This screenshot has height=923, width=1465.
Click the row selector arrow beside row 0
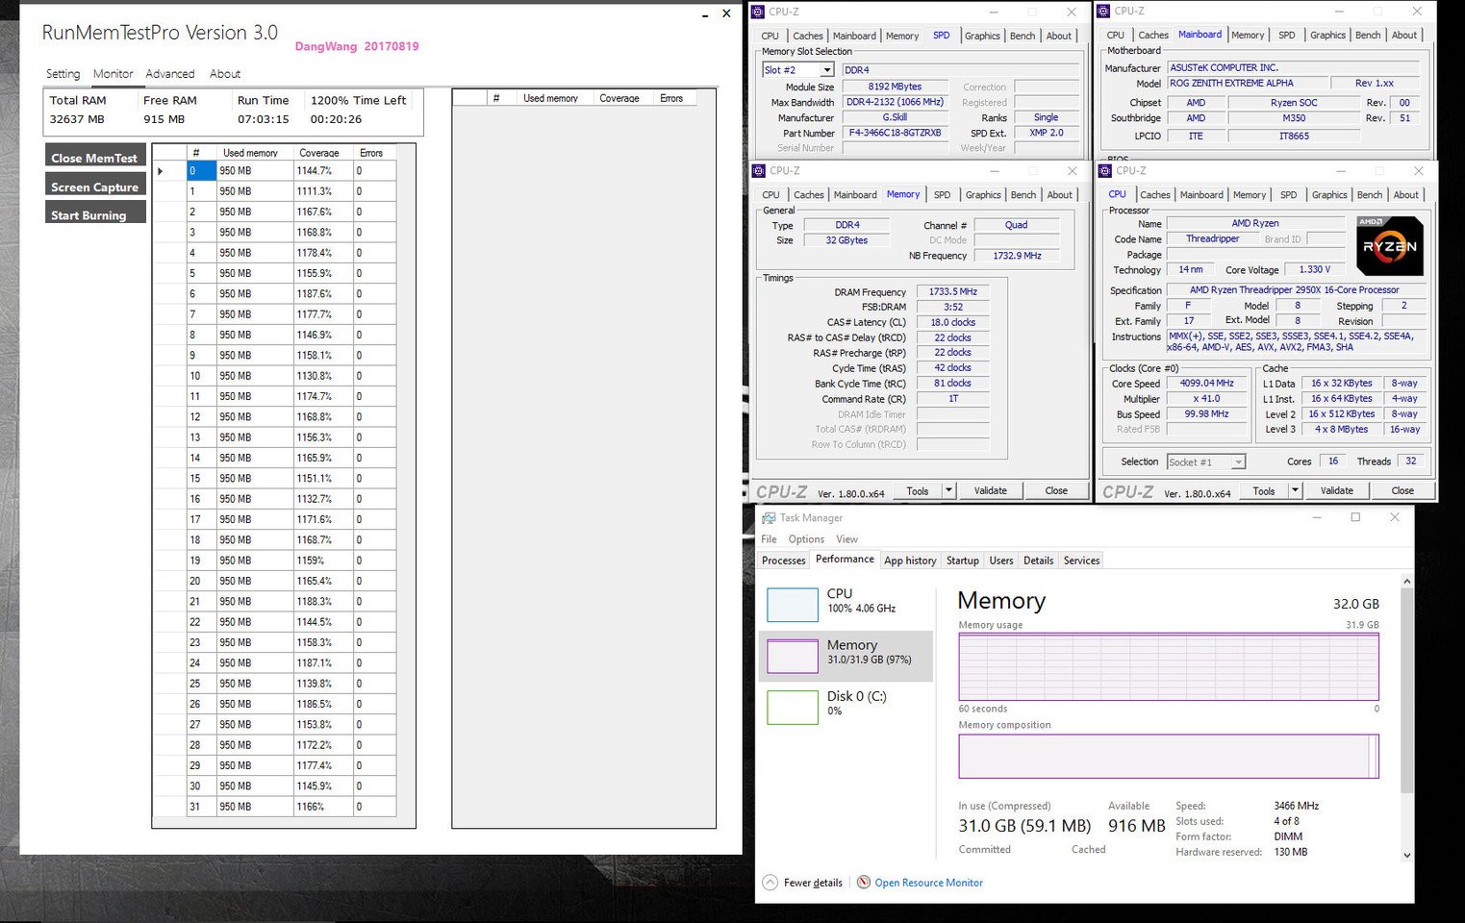click(x=161, y=171)
